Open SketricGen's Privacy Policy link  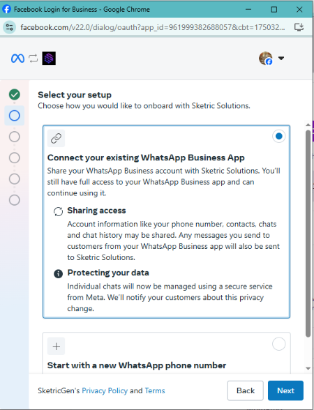click(105, 390)
